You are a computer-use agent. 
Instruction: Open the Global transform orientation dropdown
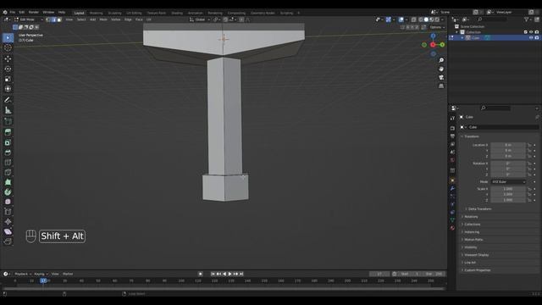coord(200,19)
